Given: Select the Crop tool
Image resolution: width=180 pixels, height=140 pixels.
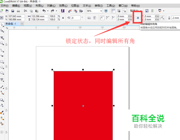Looking at the screenshot, I should point(2,38).
